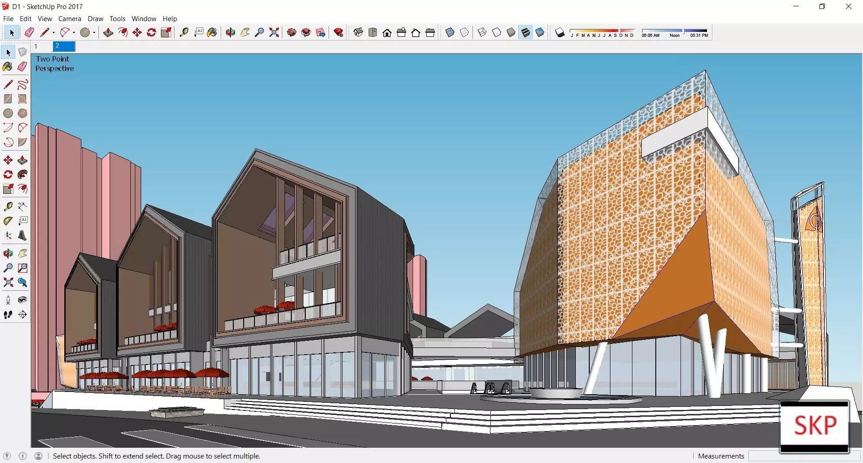This screenshot has height=463, width=863.
Task: Click the 'Two Point Perspective' label
Action: pos(54,63)
